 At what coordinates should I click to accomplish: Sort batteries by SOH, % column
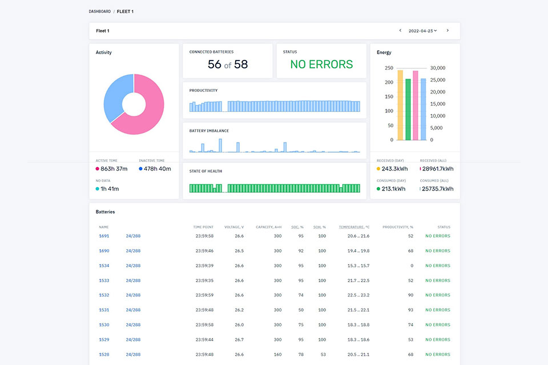click(x=320, y=227)
